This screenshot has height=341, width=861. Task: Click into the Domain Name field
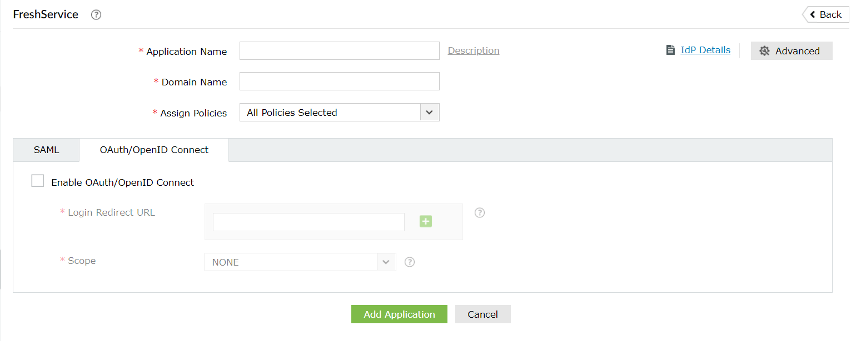[x=339, y=82]
